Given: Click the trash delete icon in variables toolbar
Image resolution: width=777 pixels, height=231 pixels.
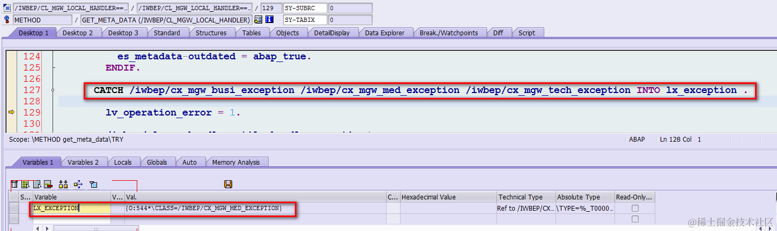Looking at the screenshot, I should 14,184.
